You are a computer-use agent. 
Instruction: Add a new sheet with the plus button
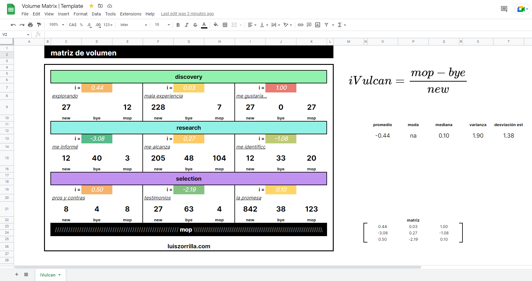[17, 274]
